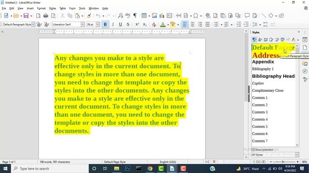Open the File menu
The height and width of the screenshot is (173, 309).
tap(4, 9)
